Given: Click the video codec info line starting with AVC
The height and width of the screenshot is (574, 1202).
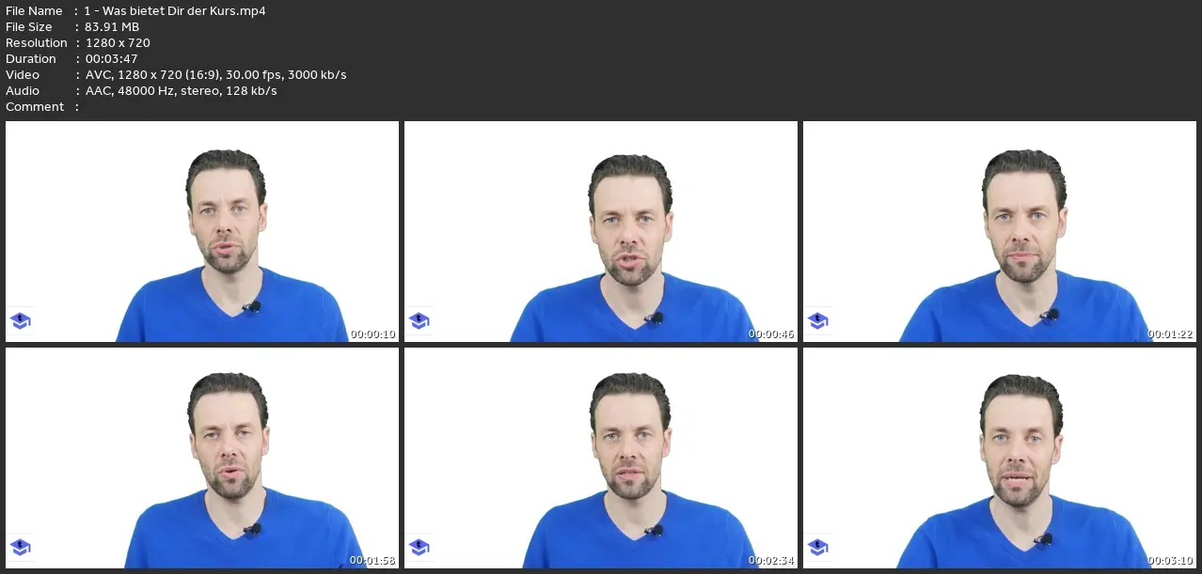Looking at the screenshot, I should [x=215, y=75].
